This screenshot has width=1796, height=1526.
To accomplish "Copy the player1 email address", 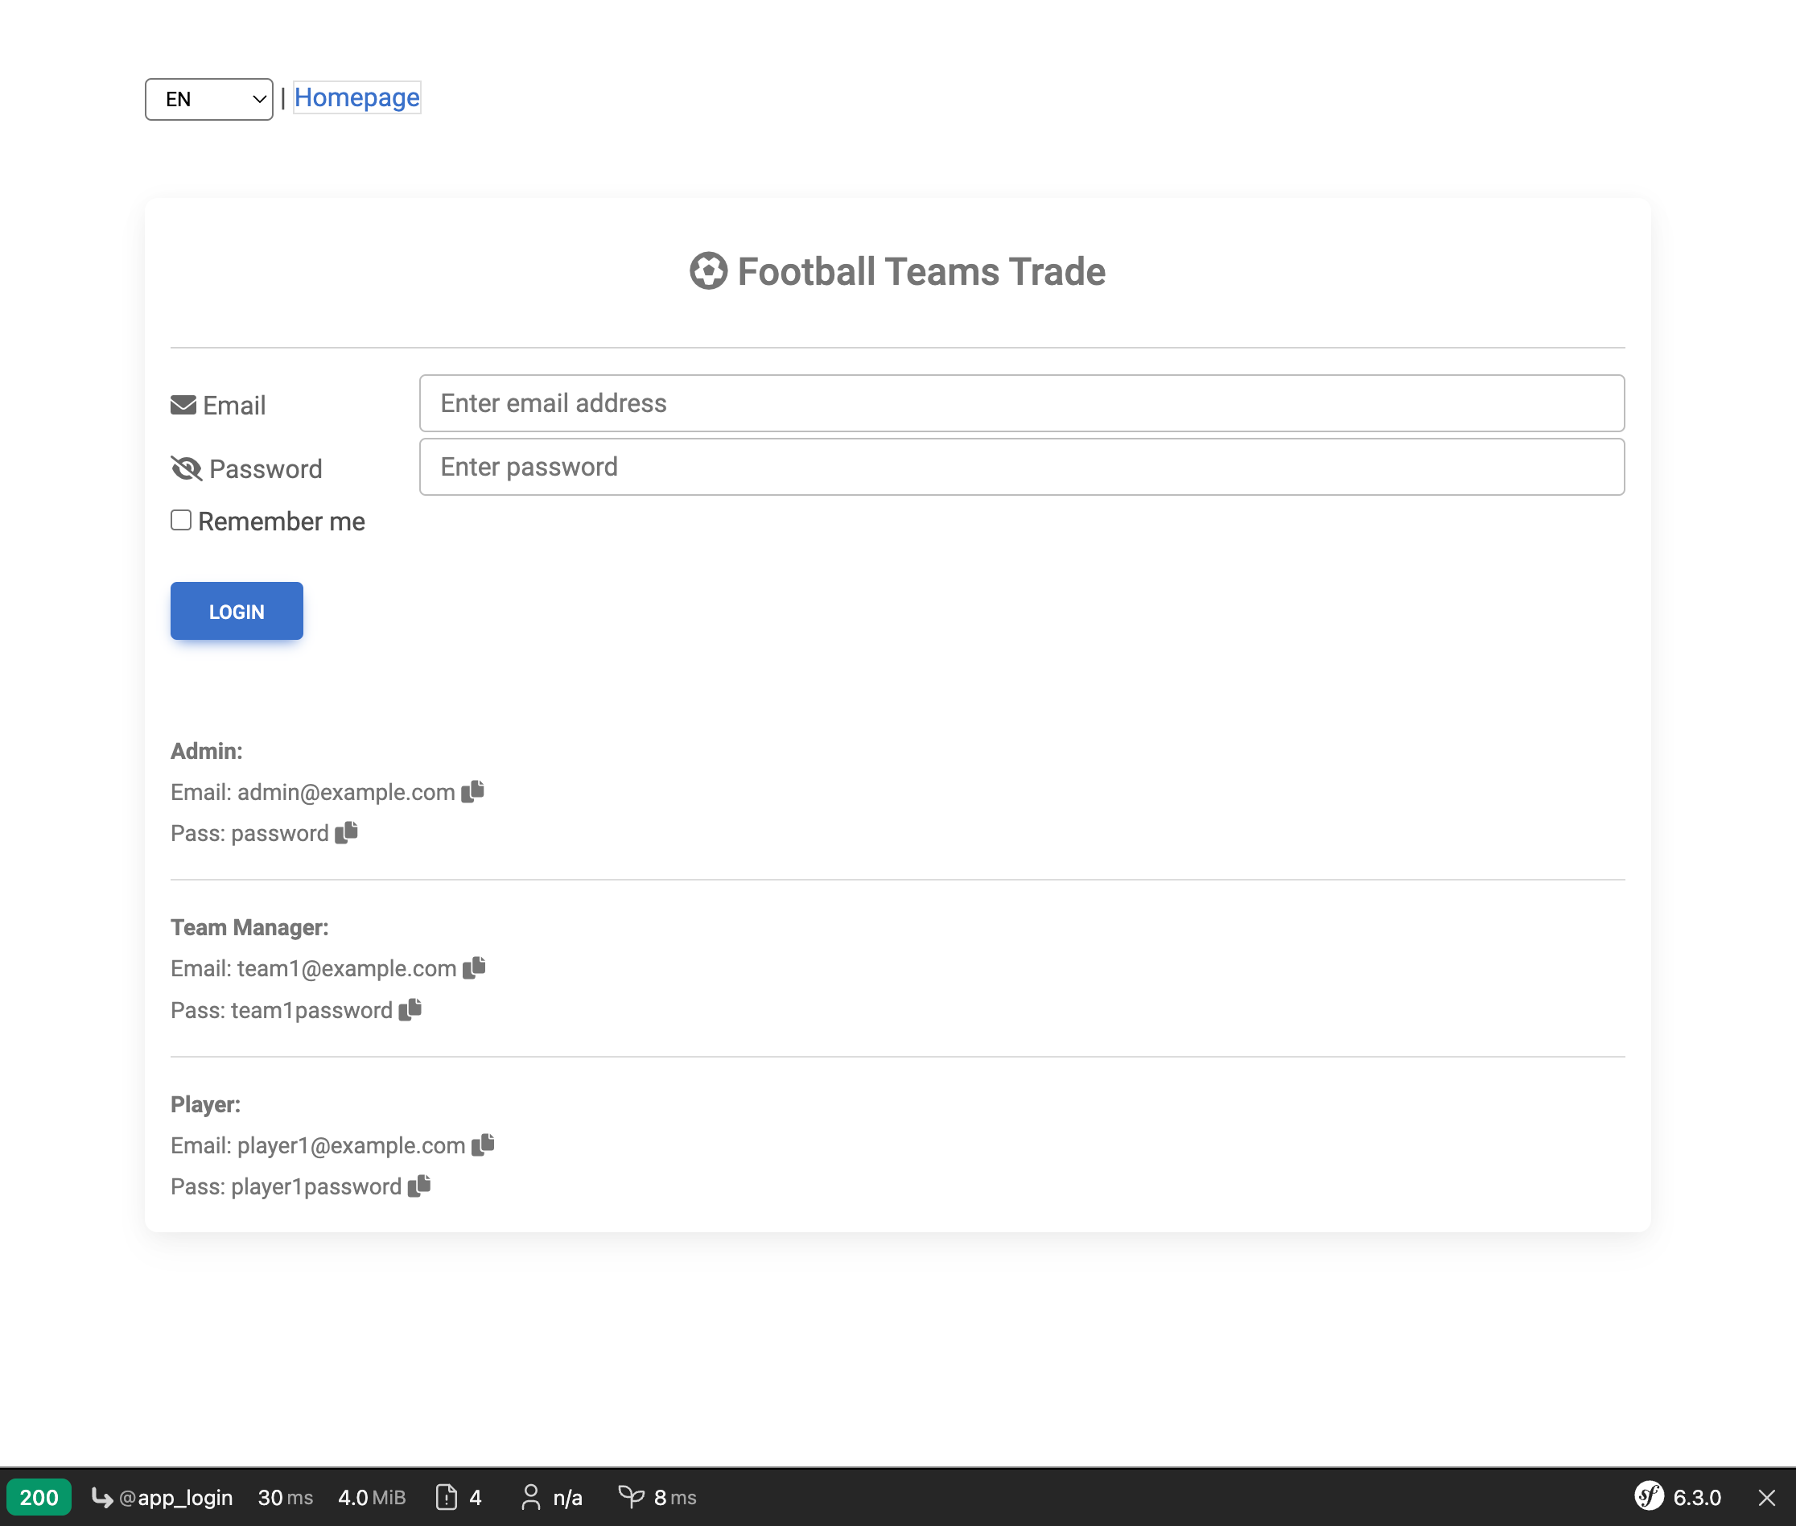I will tap(483, 1144).
